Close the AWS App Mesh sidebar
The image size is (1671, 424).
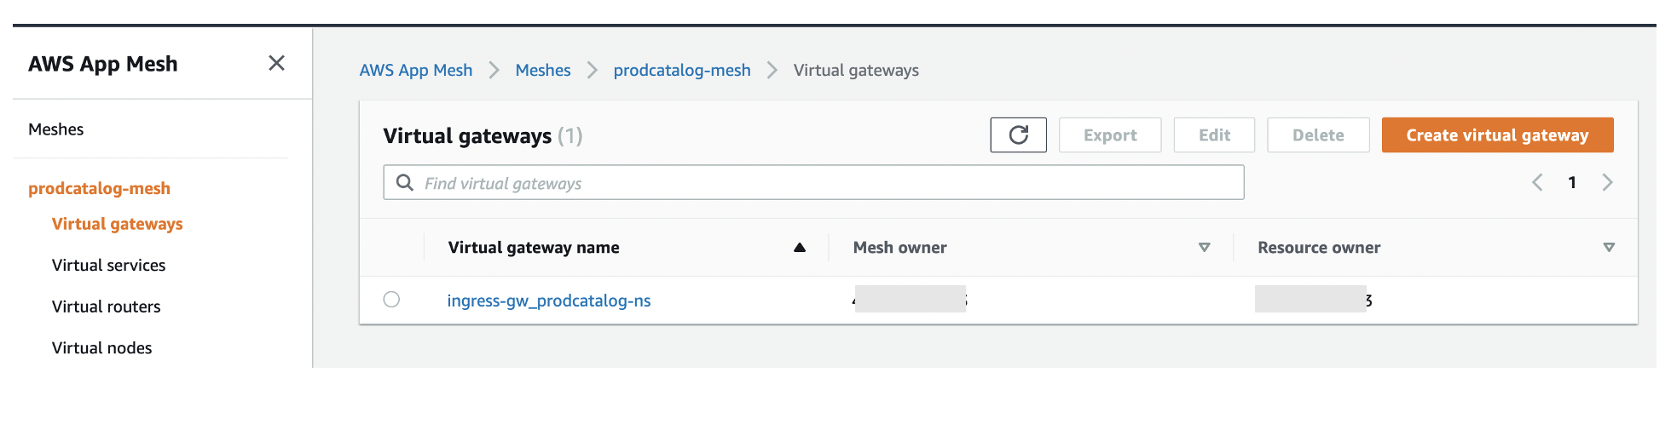pos(276,63)
